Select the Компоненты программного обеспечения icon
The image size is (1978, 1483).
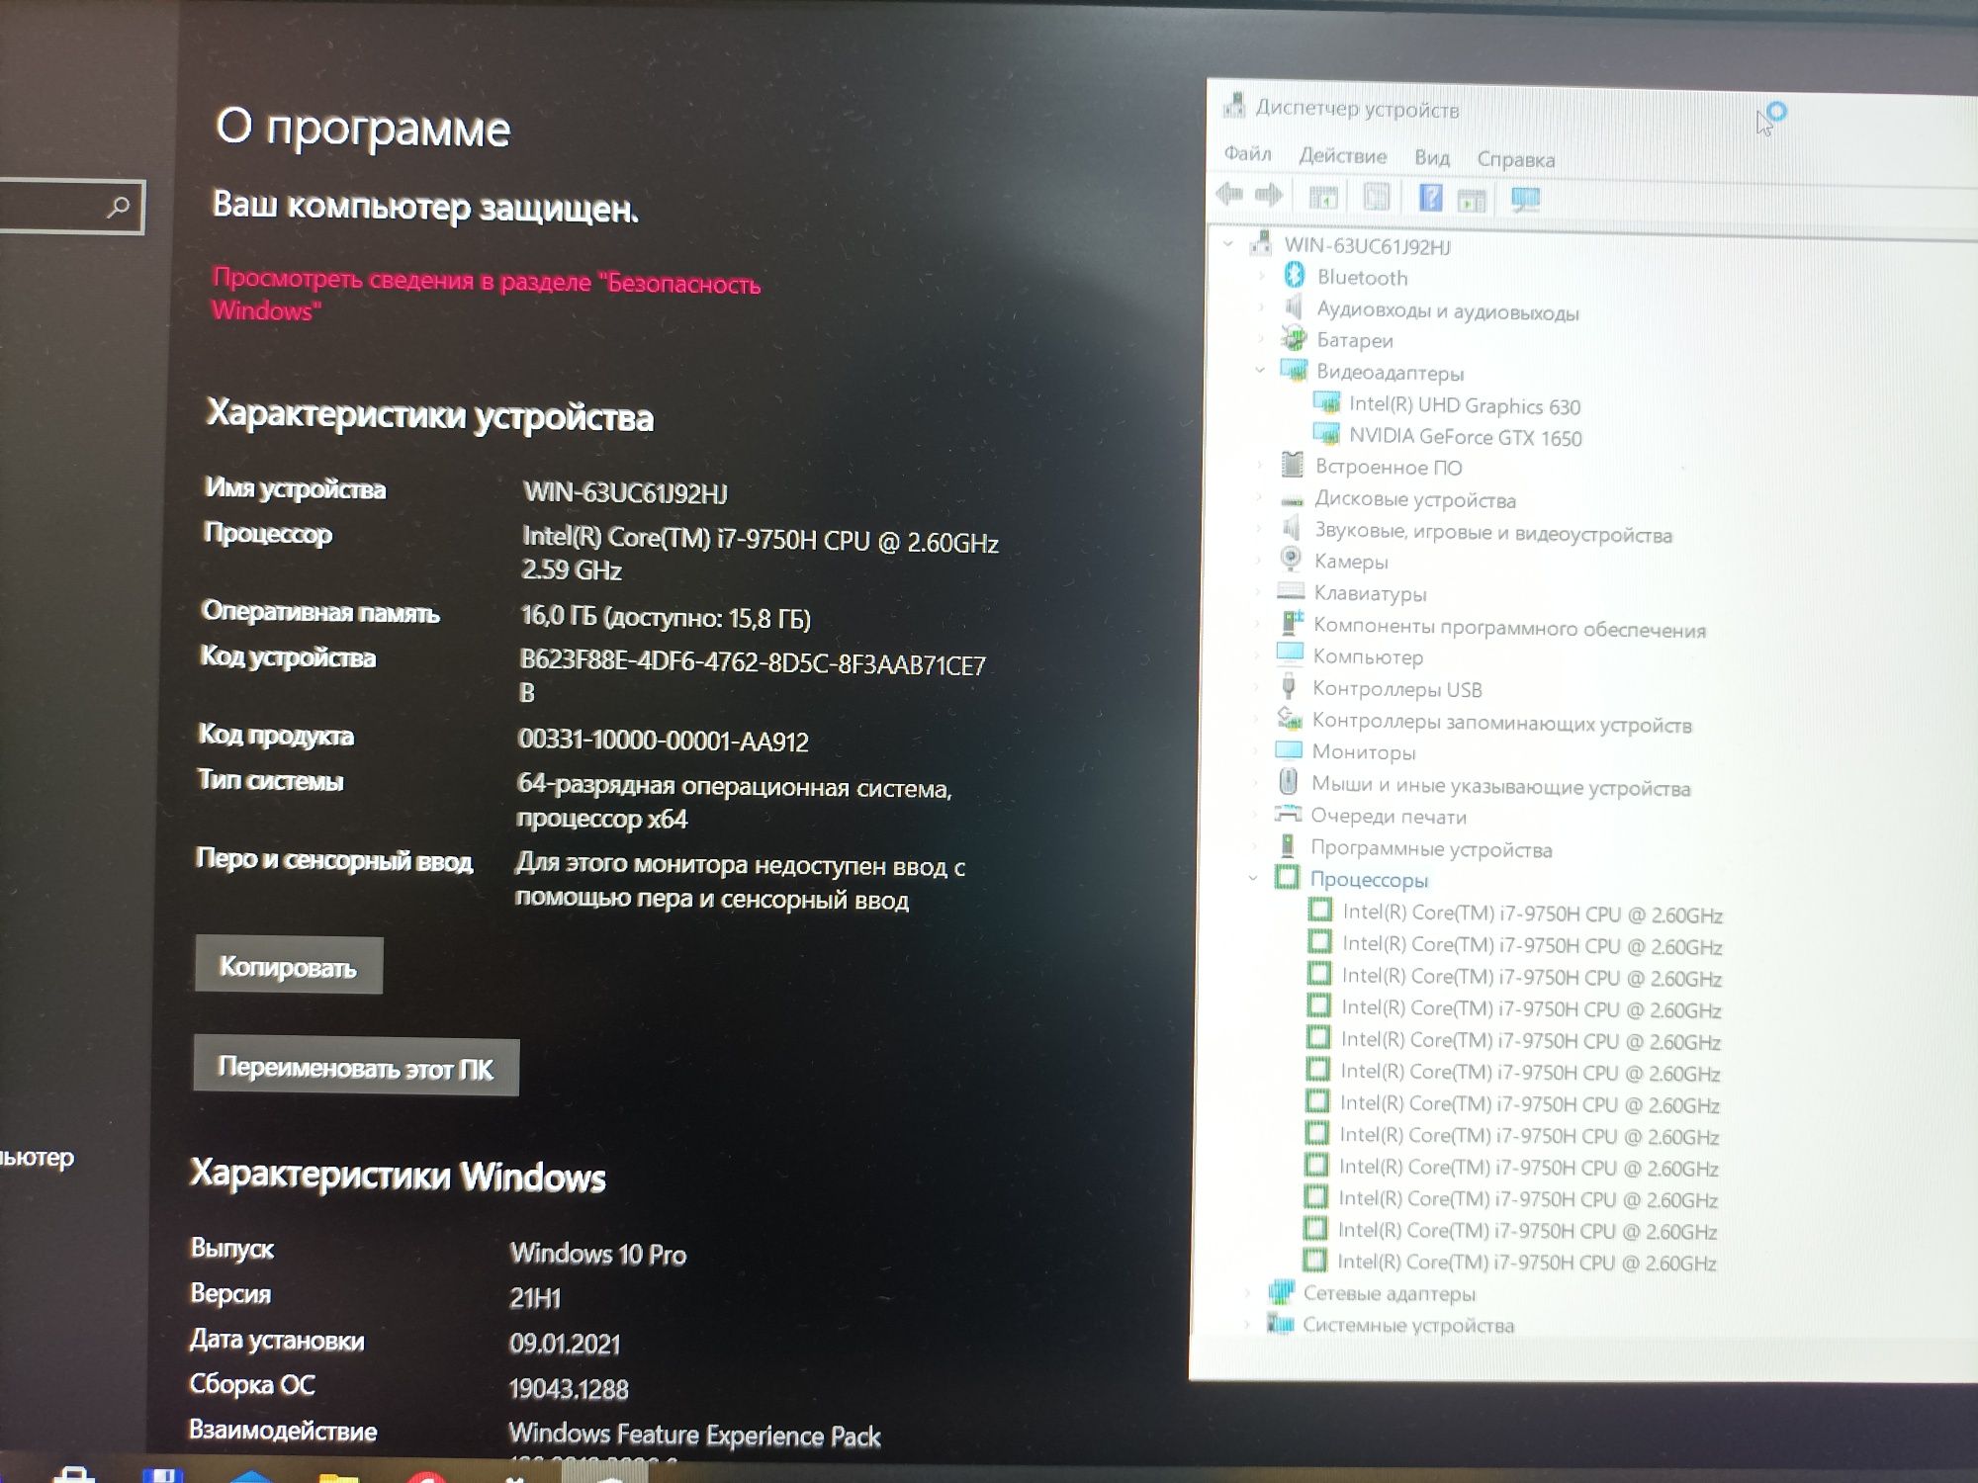[1291, 623]
